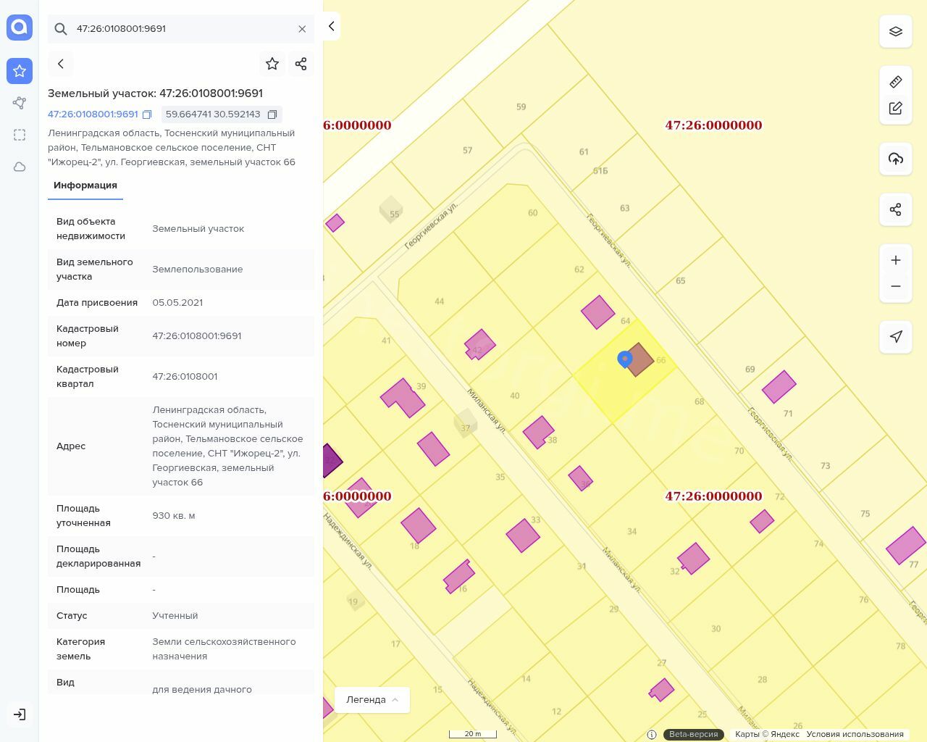Switch to the Информация tab
Screen dimensions: 927x742
point(85,185)
